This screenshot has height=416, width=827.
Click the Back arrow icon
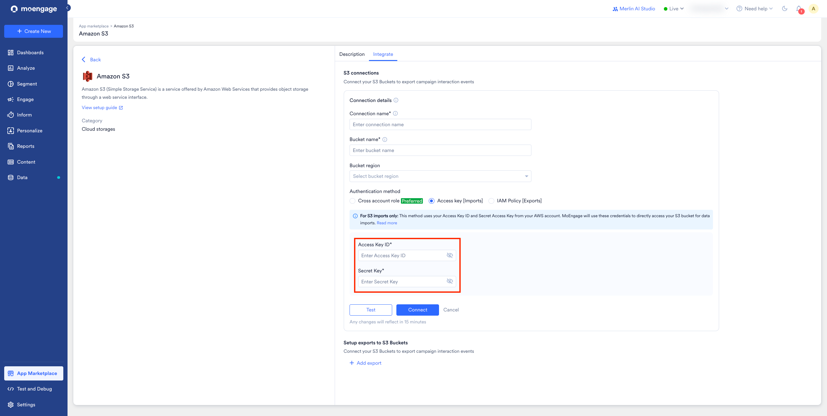coord(84,60)
